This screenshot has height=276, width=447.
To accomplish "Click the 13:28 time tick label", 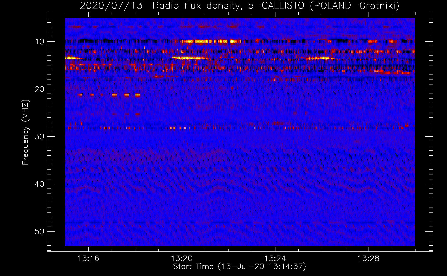I will [369, 259].
